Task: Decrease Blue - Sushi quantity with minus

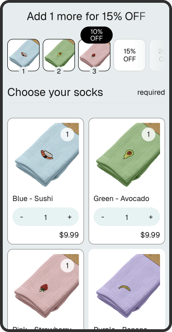Action: click(x=22, y=217)
